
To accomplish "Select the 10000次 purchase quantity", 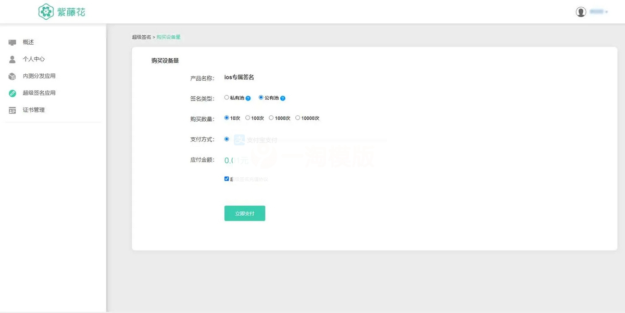I will pyautogui.click(x=298, y=118).
